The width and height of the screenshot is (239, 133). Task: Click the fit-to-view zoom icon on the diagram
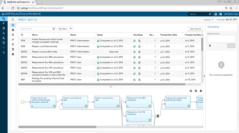201,91
